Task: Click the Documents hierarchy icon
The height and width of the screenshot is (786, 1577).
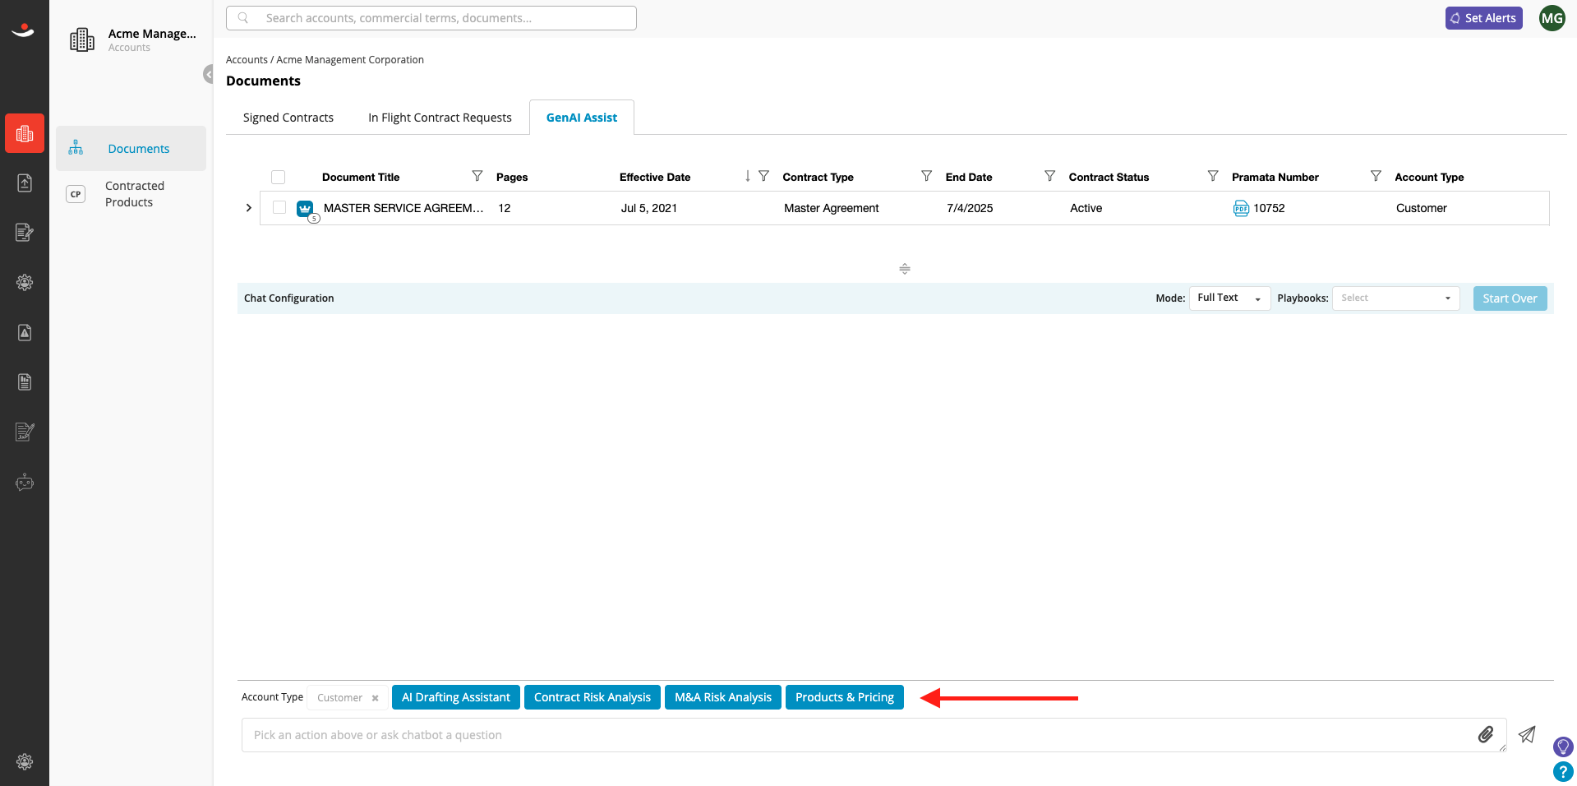Action: tap(76, 148)
